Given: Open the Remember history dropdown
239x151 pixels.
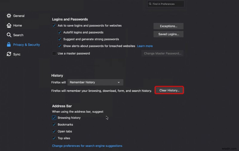Looking at the screenshot, I should coord(95,82).
